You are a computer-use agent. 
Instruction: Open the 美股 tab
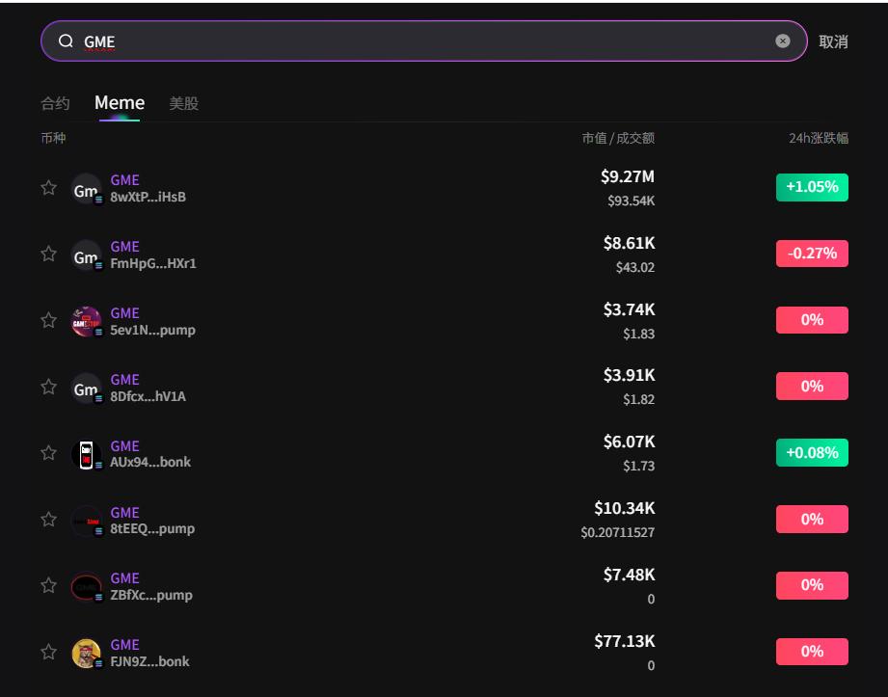coord(183,103)
